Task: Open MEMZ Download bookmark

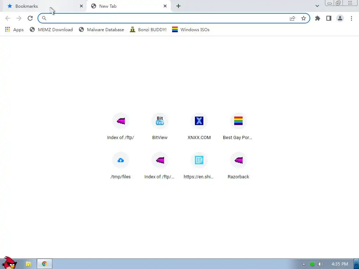Action: point(51,30)
